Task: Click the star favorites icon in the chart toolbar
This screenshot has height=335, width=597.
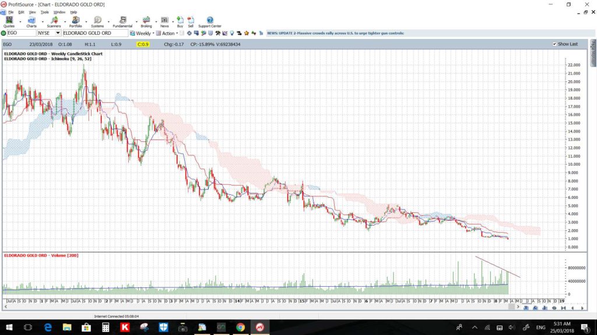Action: click(x=247, y=33)
